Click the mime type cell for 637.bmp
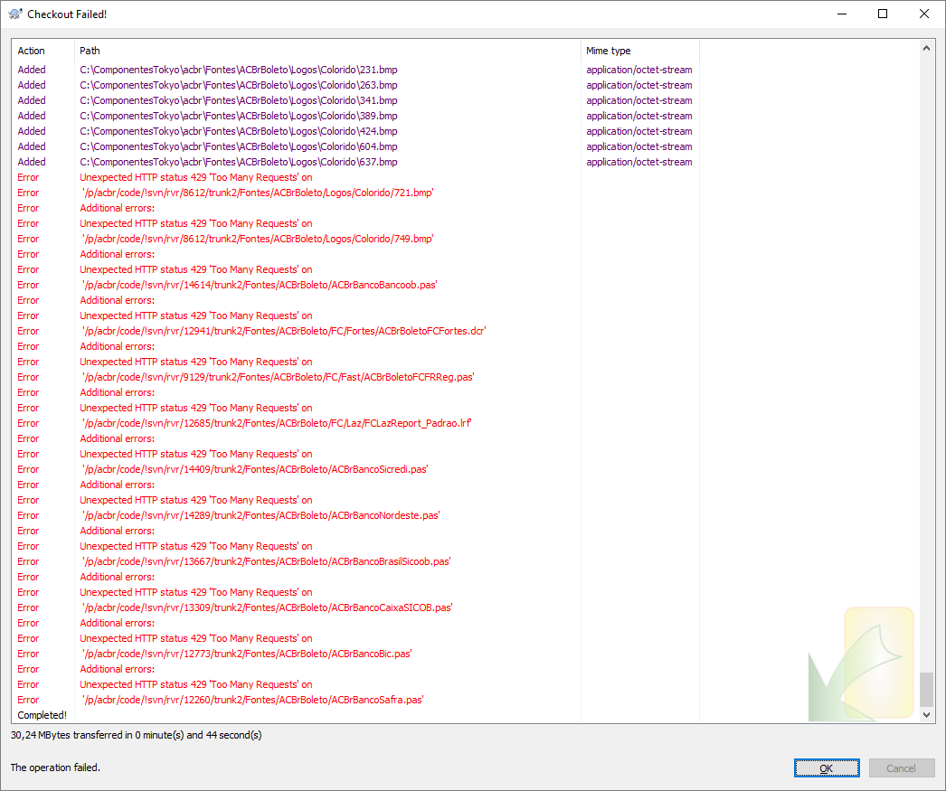 [639, 162]
